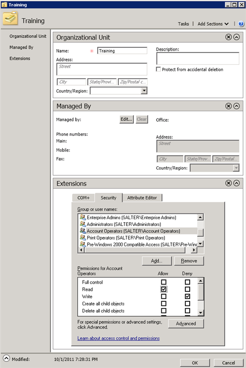Click the State/Province field in Organizational Unit
246x368 pixels.
pos(102,81)
